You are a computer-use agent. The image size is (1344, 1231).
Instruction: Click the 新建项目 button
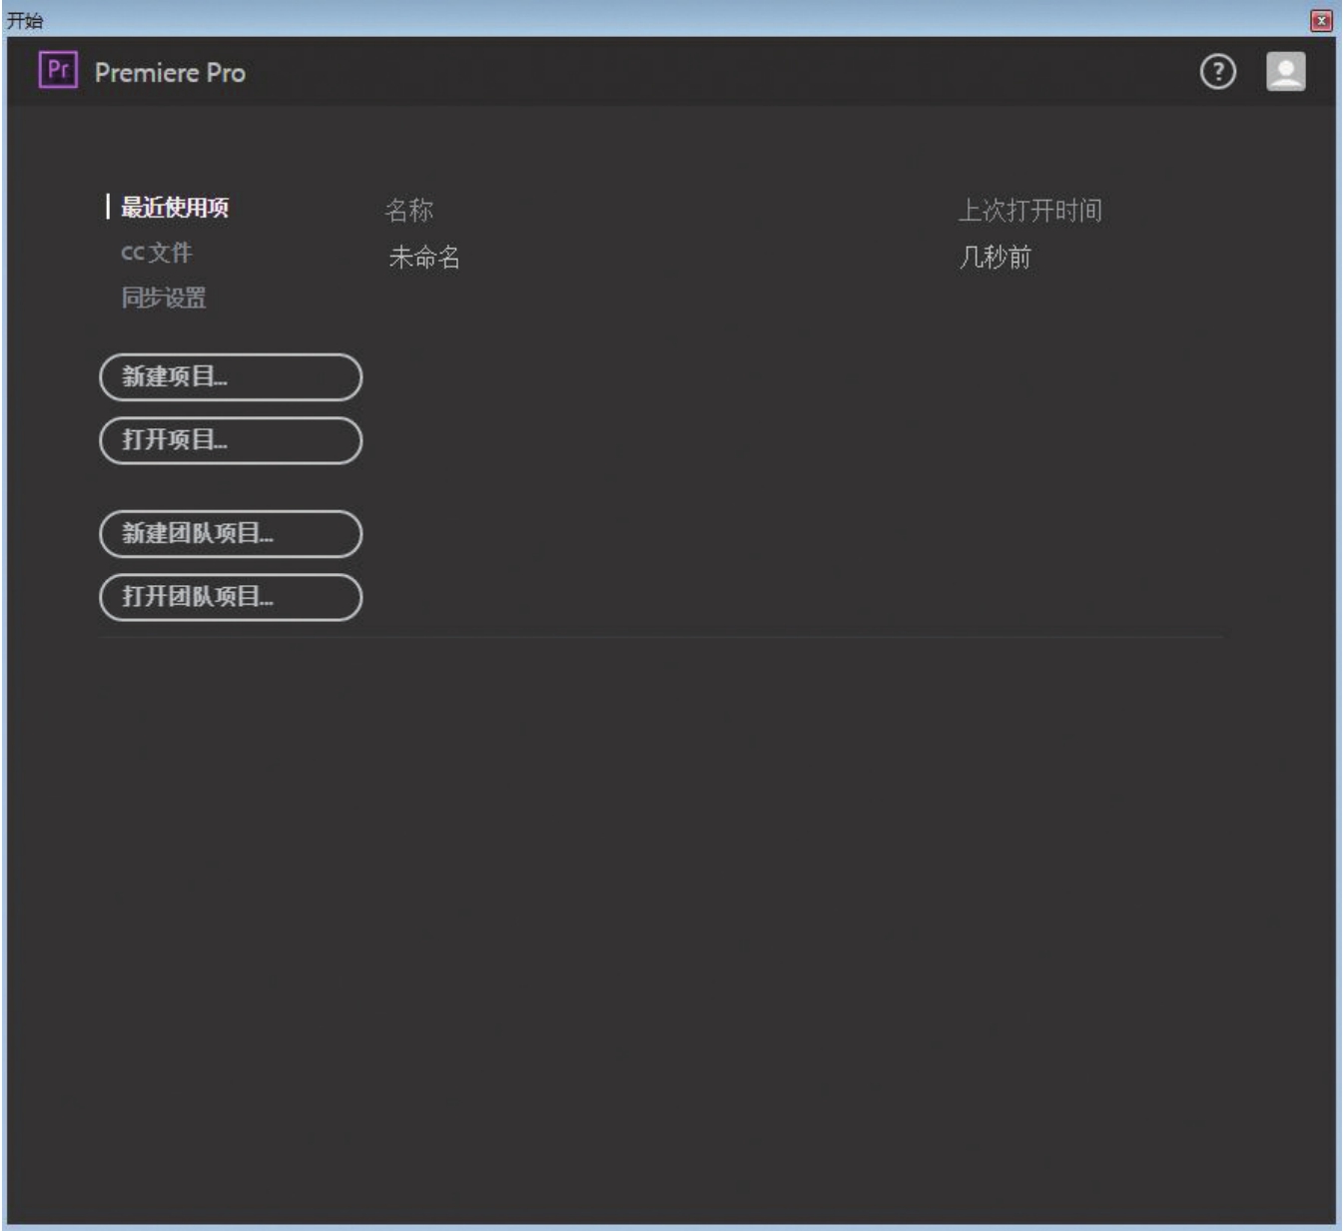231,377
